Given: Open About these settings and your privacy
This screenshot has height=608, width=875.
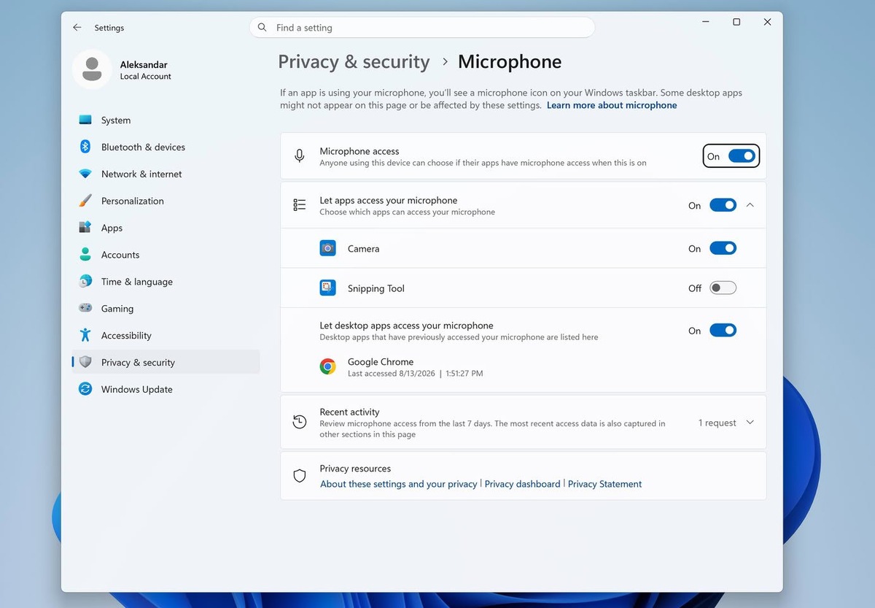Looking at the screenshot, I should pyautogui.click(x=399, y=484).
